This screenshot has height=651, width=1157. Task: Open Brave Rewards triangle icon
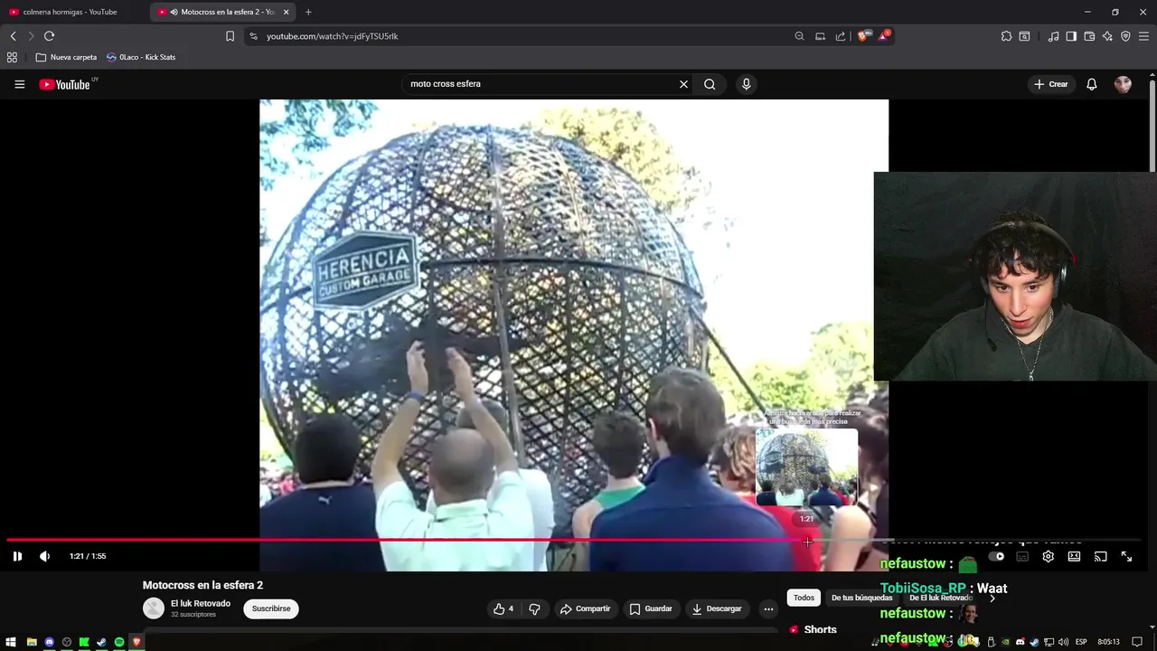[x=884, y=36]
